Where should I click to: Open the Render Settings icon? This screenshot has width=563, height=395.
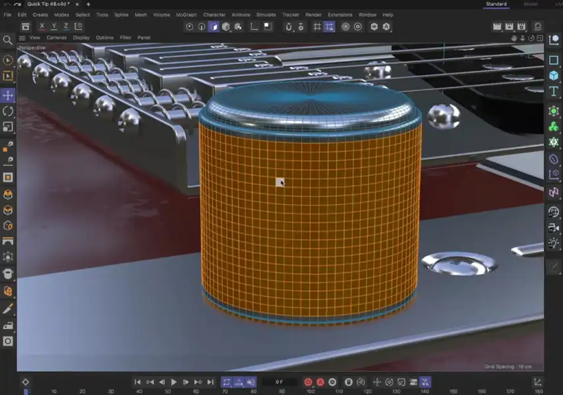pos(521,26)
